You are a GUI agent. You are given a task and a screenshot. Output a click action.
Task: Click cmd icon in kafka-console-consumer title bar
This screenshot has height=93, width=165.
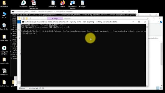23,22
